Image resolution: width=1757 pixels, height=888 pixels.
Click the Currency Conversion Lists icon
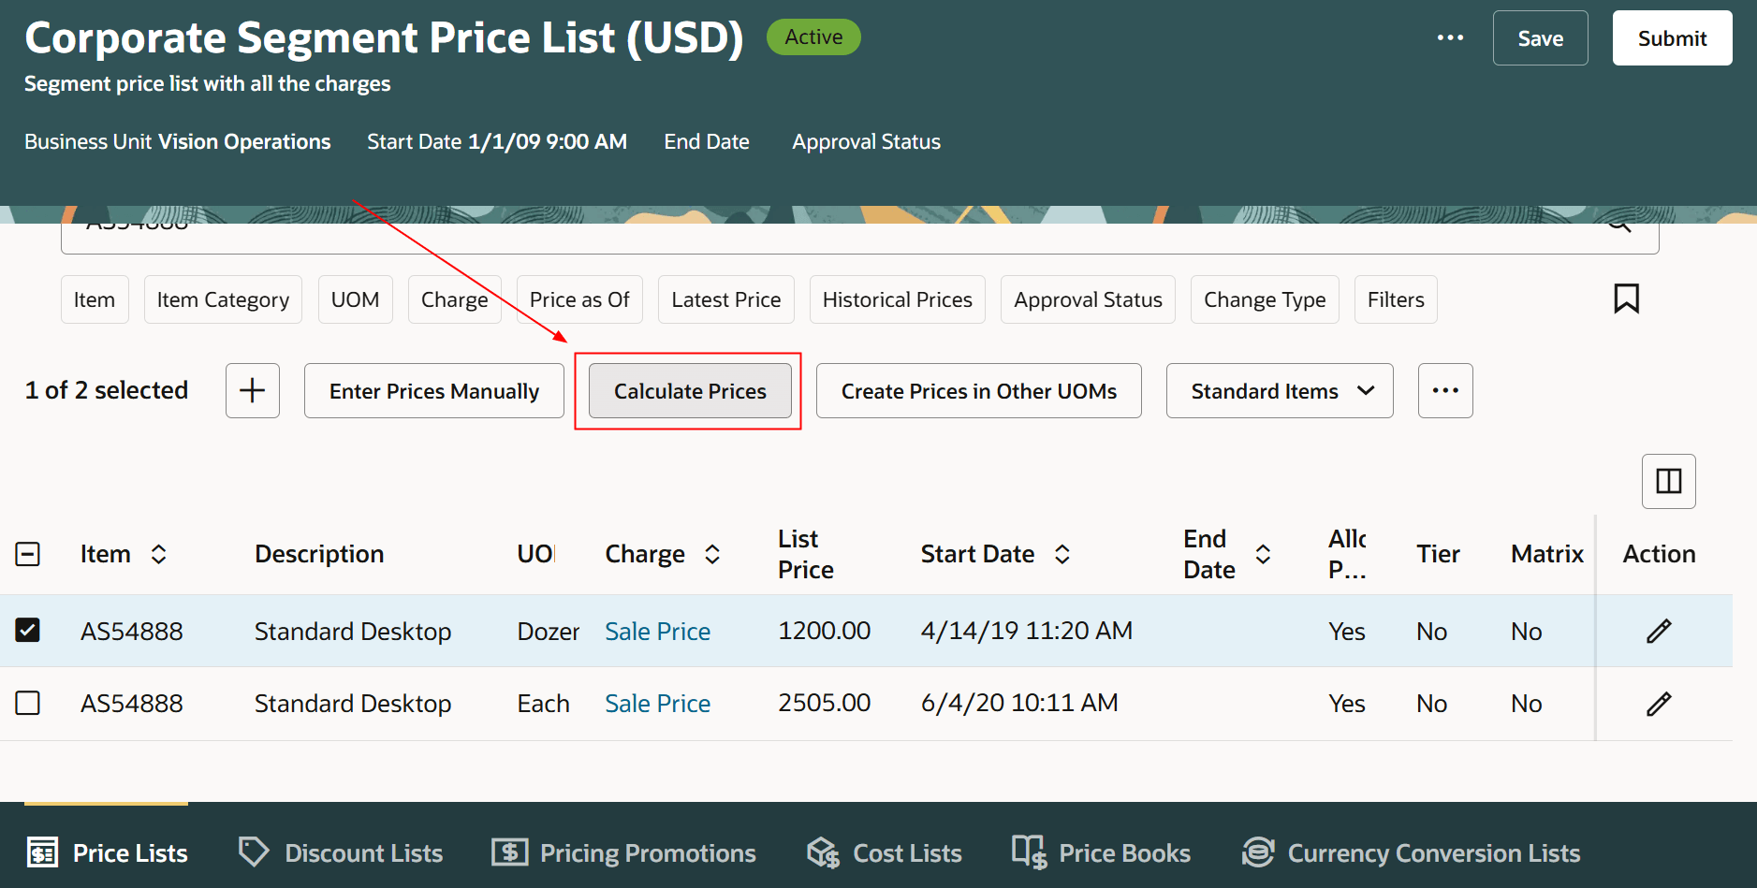click(1258, 852)
